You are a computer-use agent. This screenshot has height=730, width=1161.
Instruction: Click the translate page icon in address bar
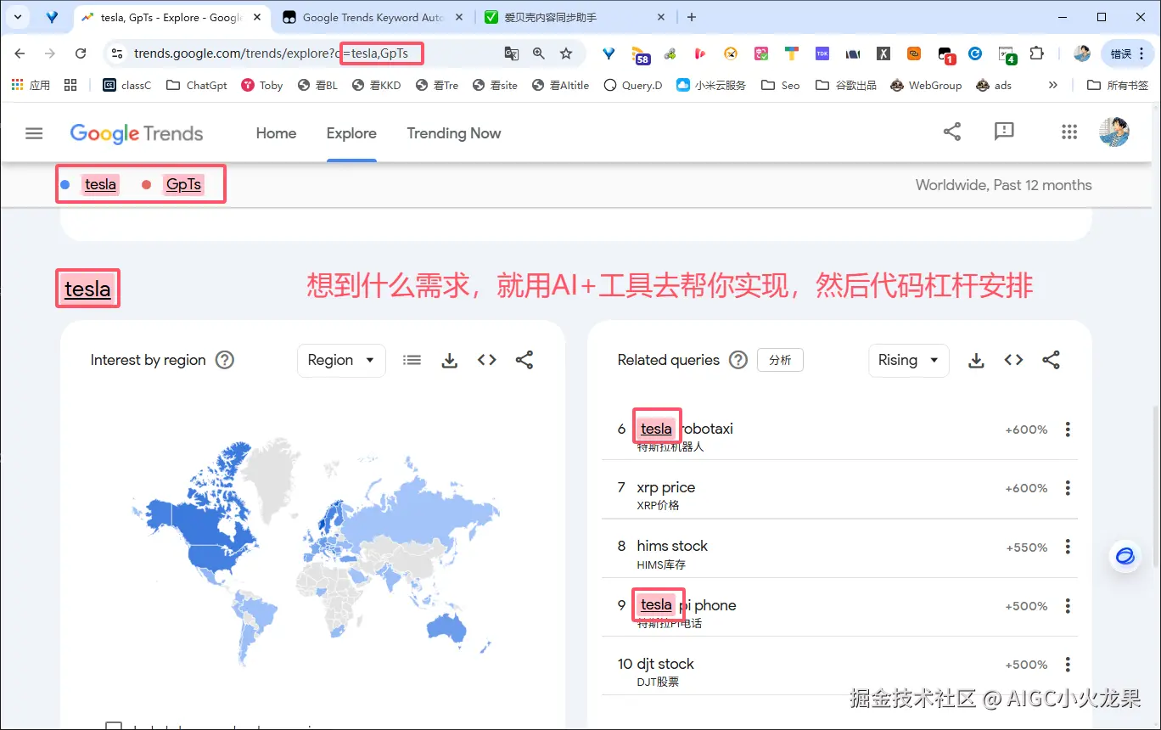pyautogui.click(x=512, y=53)
